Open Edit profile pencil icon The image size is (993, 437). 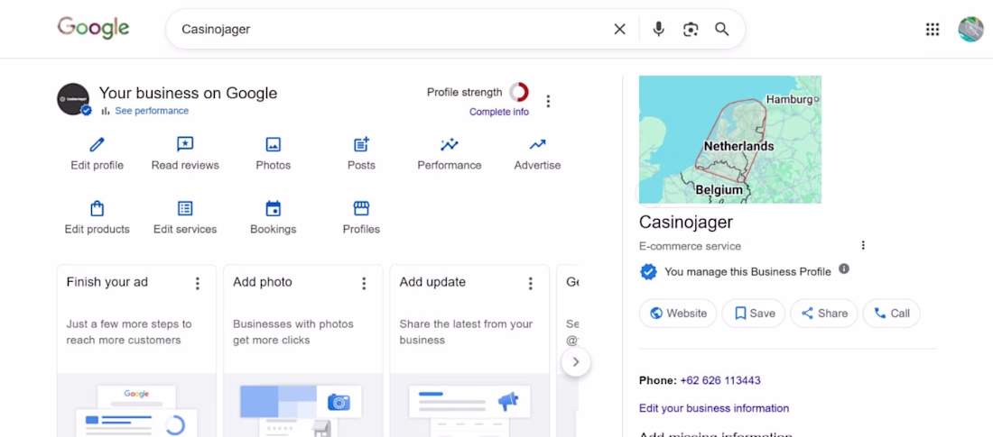coord(97,145)
